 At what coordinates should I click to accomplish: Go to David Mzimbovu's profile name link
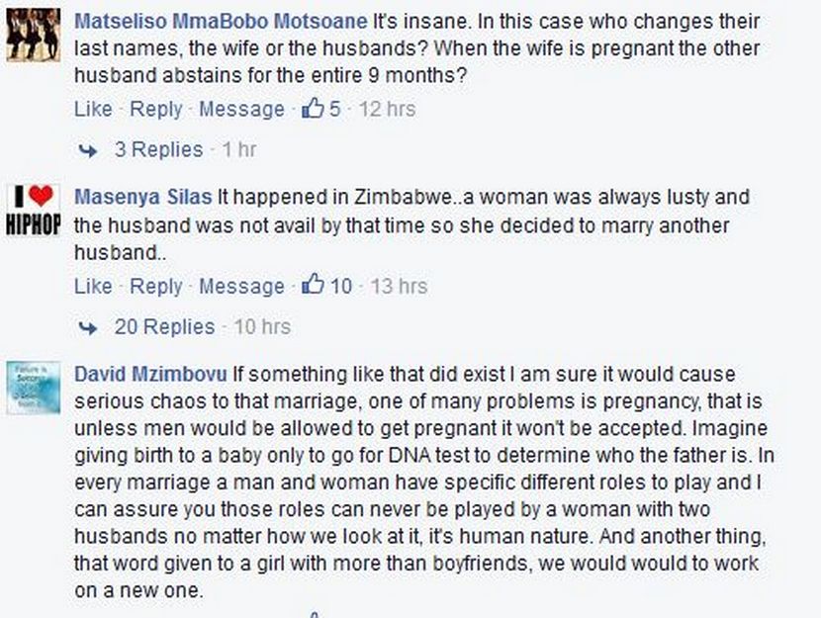point(151,374)
